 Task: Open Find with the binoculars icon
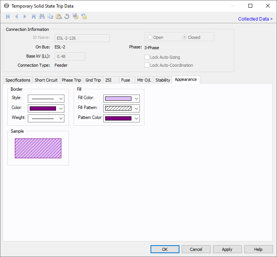(42, 16)
